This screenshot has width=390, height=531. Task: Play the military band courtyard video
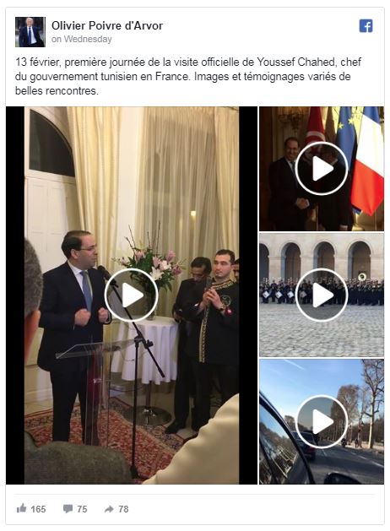coord(322,295)
